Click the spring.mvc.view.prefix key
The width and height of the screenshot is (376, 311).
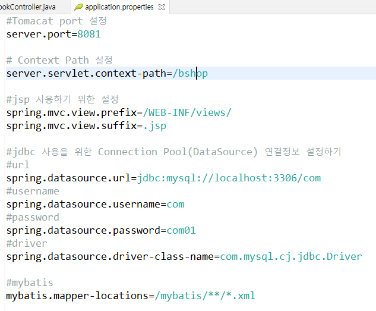point(71,112)
